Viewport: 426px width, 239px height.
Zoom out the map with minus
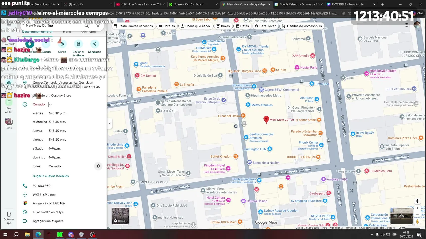[417, 214]
